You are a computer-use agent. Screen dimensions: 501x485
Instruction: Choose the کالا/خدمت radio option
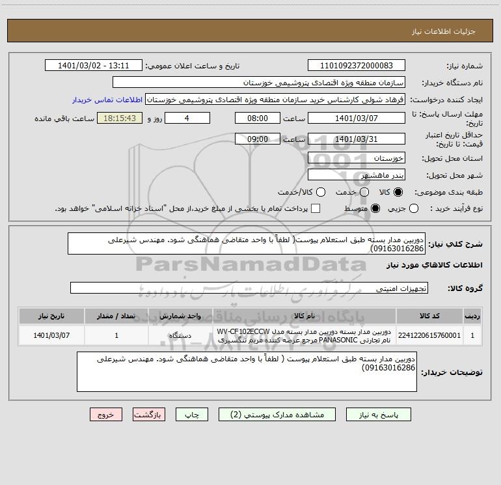point(321,192)
